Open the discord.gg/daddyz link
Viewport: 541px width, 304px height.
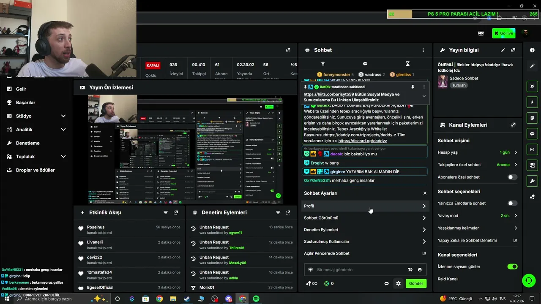click(x=363, y=141)
